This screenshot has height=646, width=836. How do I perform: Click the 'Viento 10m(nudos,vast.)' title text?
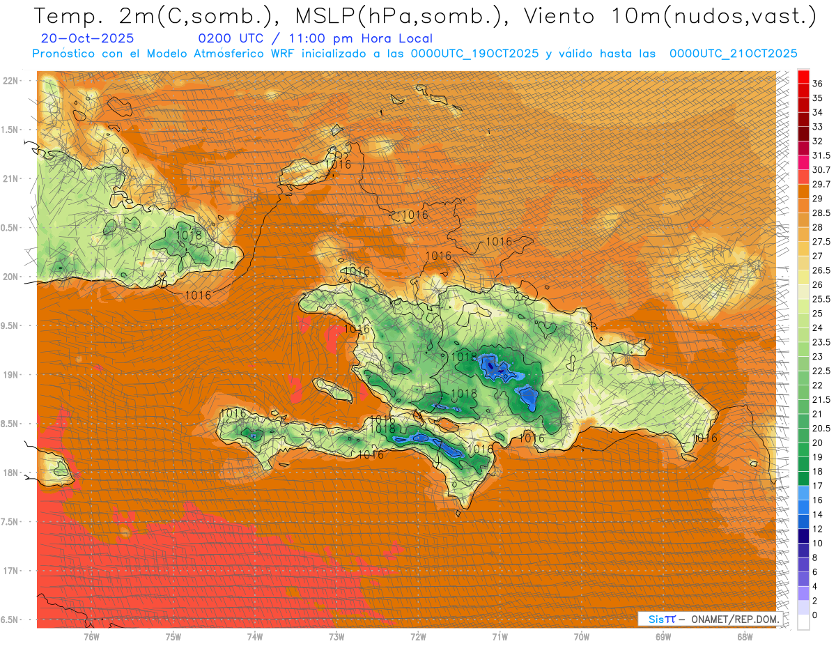click(x=667, y=16)
